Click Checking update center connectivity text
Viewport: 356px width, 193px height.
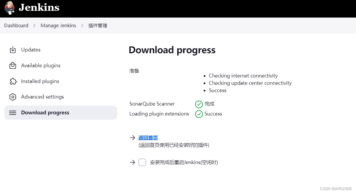pyautogui.click(x=250, y=83)
